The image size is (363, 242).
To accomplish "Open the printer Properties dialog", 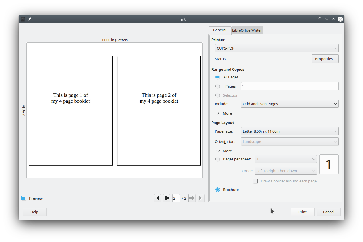I will point(325,59).
